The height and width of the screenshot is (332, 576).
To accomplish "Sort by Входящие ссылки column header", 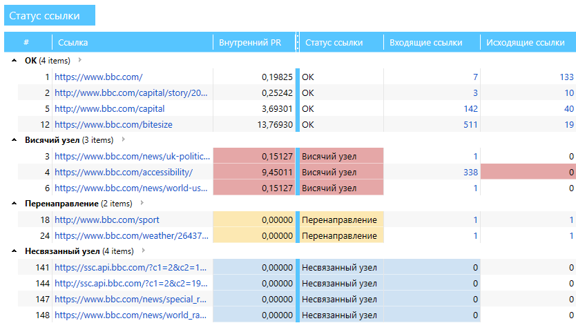I will (x=425, y=43).
